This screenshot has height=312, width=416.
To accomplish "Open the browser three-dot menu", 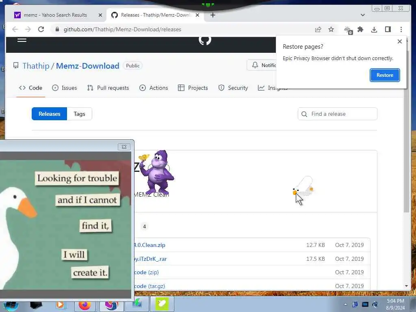I will coord(401,29).
